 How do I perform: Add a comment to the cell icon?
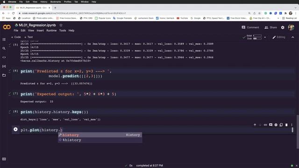coord(271,125)
